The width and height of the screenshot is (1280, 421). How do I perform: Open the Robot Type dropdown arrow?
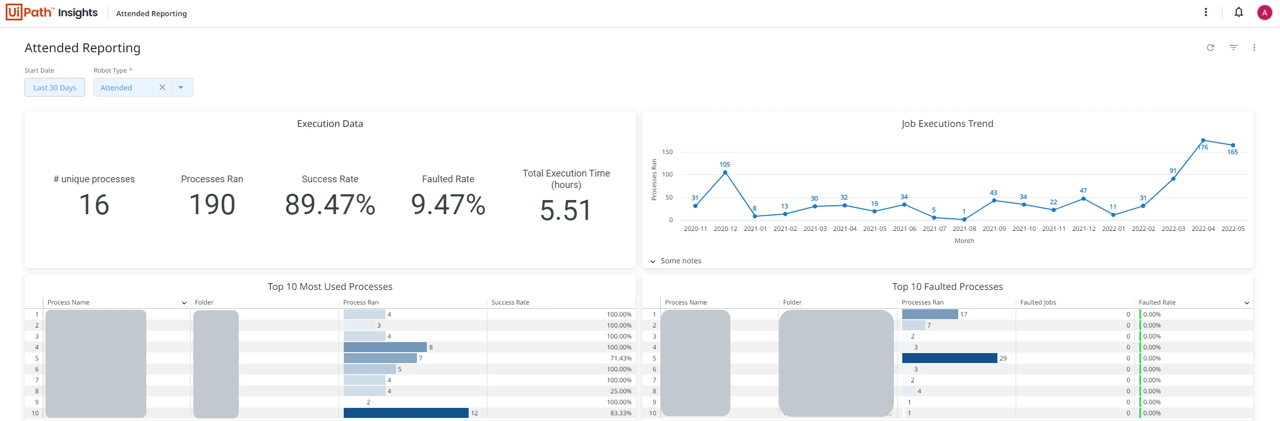[x=181, y=87]
